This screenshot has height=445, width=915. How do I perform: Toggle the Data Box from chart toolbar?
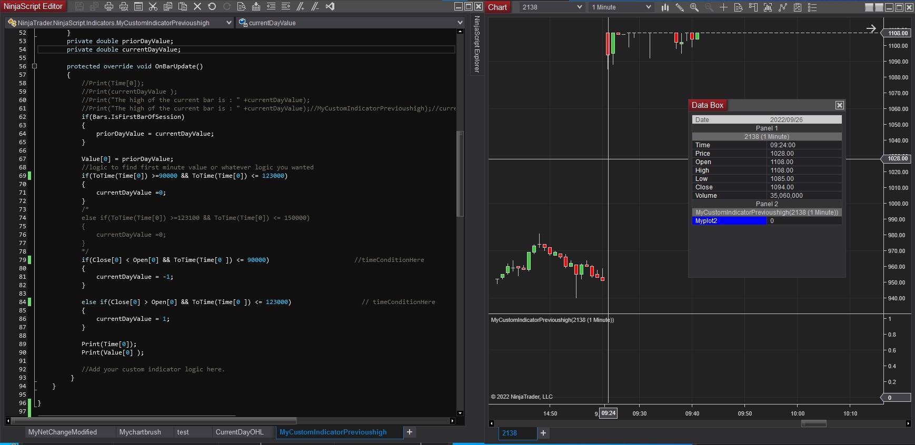coord(738,7)
